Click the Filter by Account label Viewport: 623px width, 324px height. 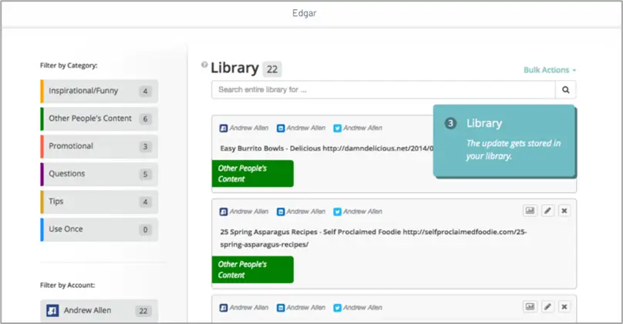pos(68,286)
